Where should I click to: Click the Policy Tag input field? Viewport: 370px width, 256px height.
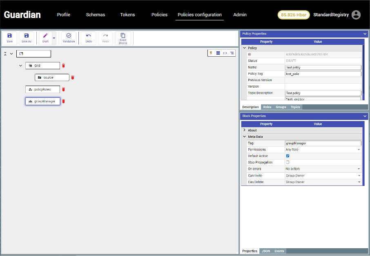323,74
